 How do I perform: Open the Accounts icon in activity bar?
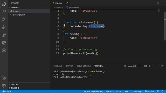[x=4, y=78]
